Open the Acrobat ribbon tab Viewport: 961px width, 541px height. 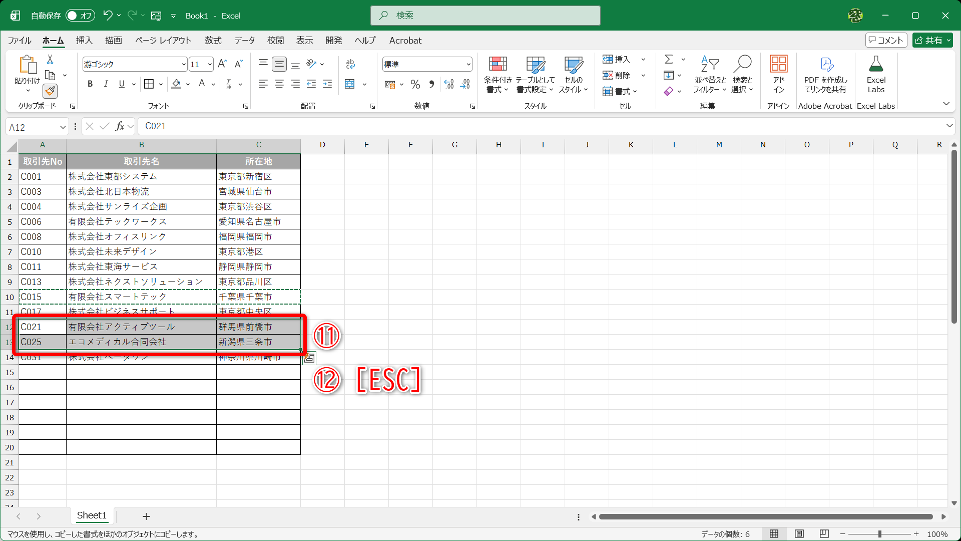(x=405, y=41)
